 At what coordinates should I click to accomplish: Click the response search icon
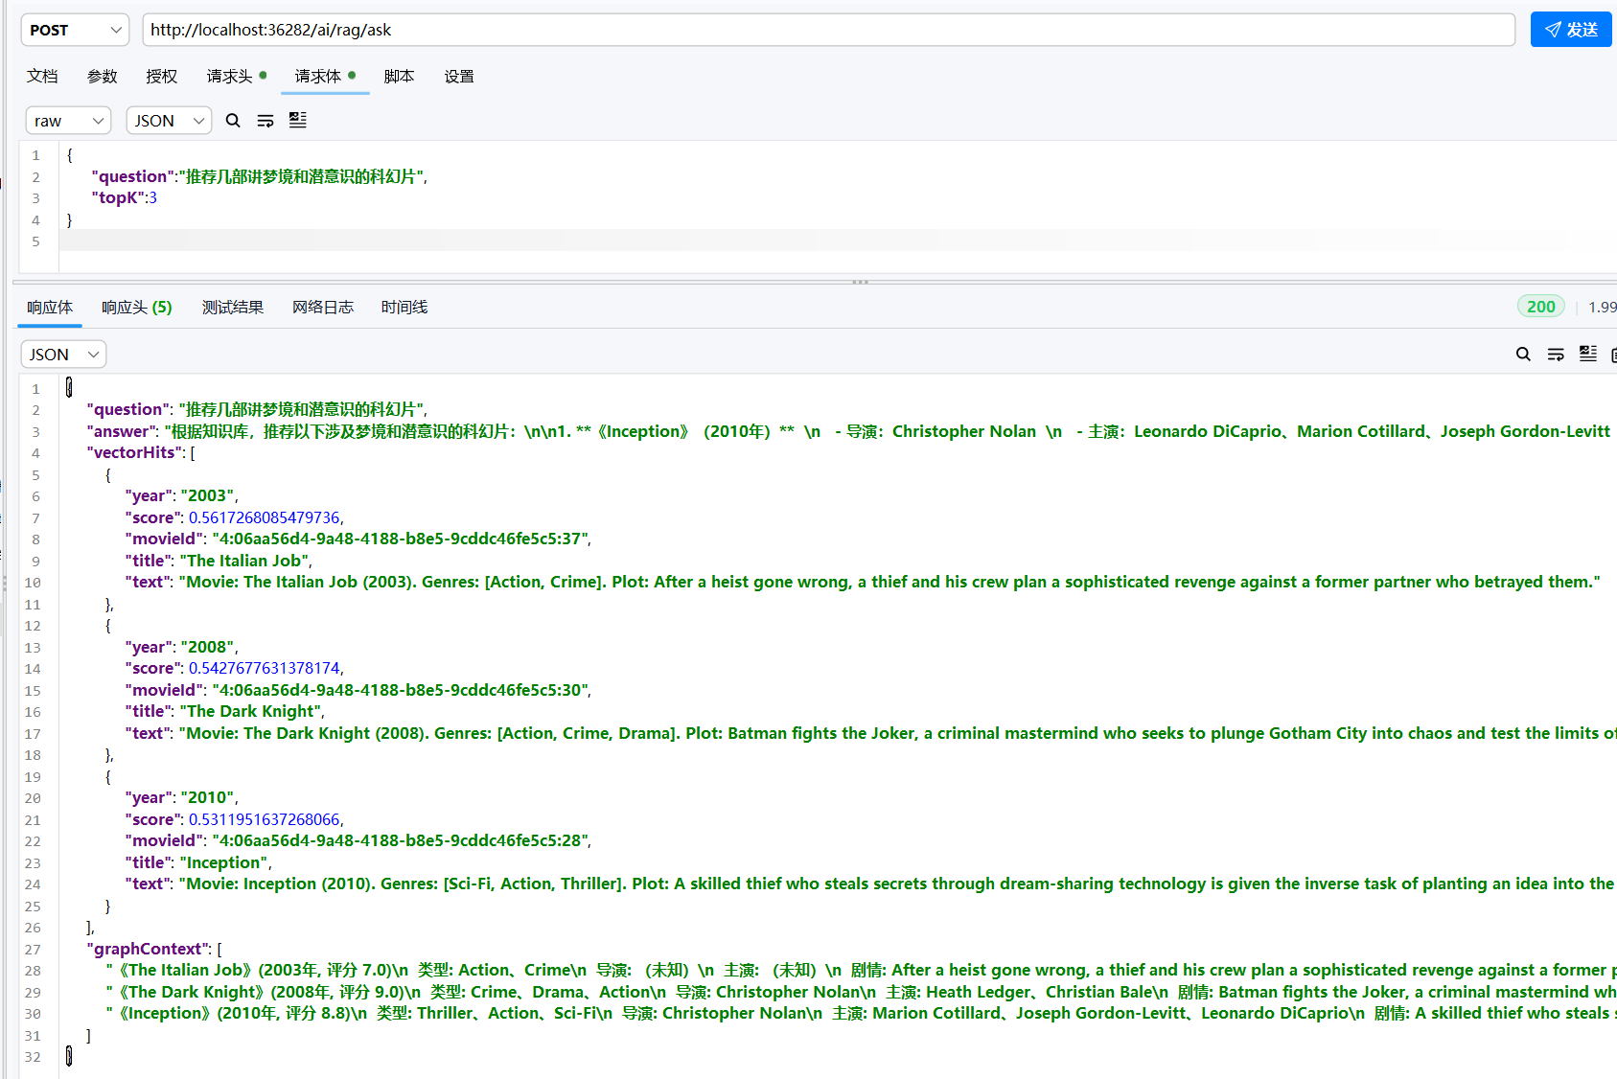click(x=1523, y=355)
